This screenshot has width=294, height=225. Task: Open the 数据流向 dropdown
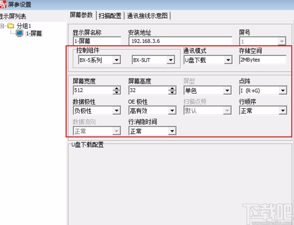coord(97,131)
